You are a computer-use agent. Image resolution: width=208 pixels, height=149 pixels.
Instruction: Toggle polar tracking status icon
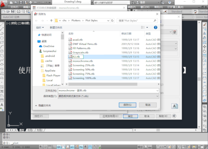tap(58, 147)
